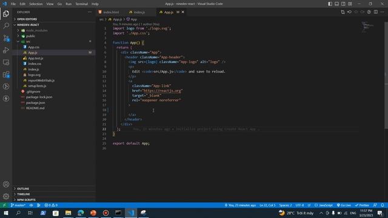The width and height of the screenshot is (388, 218).
Task: Open the Remote Explorer view
Action: tap(6, 62)
